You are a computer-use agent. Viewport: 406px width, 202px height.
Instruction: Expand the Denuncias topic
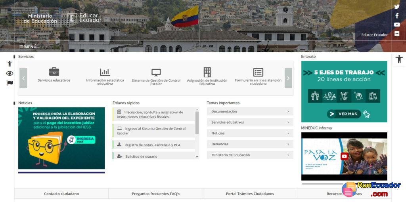[250, 144]
